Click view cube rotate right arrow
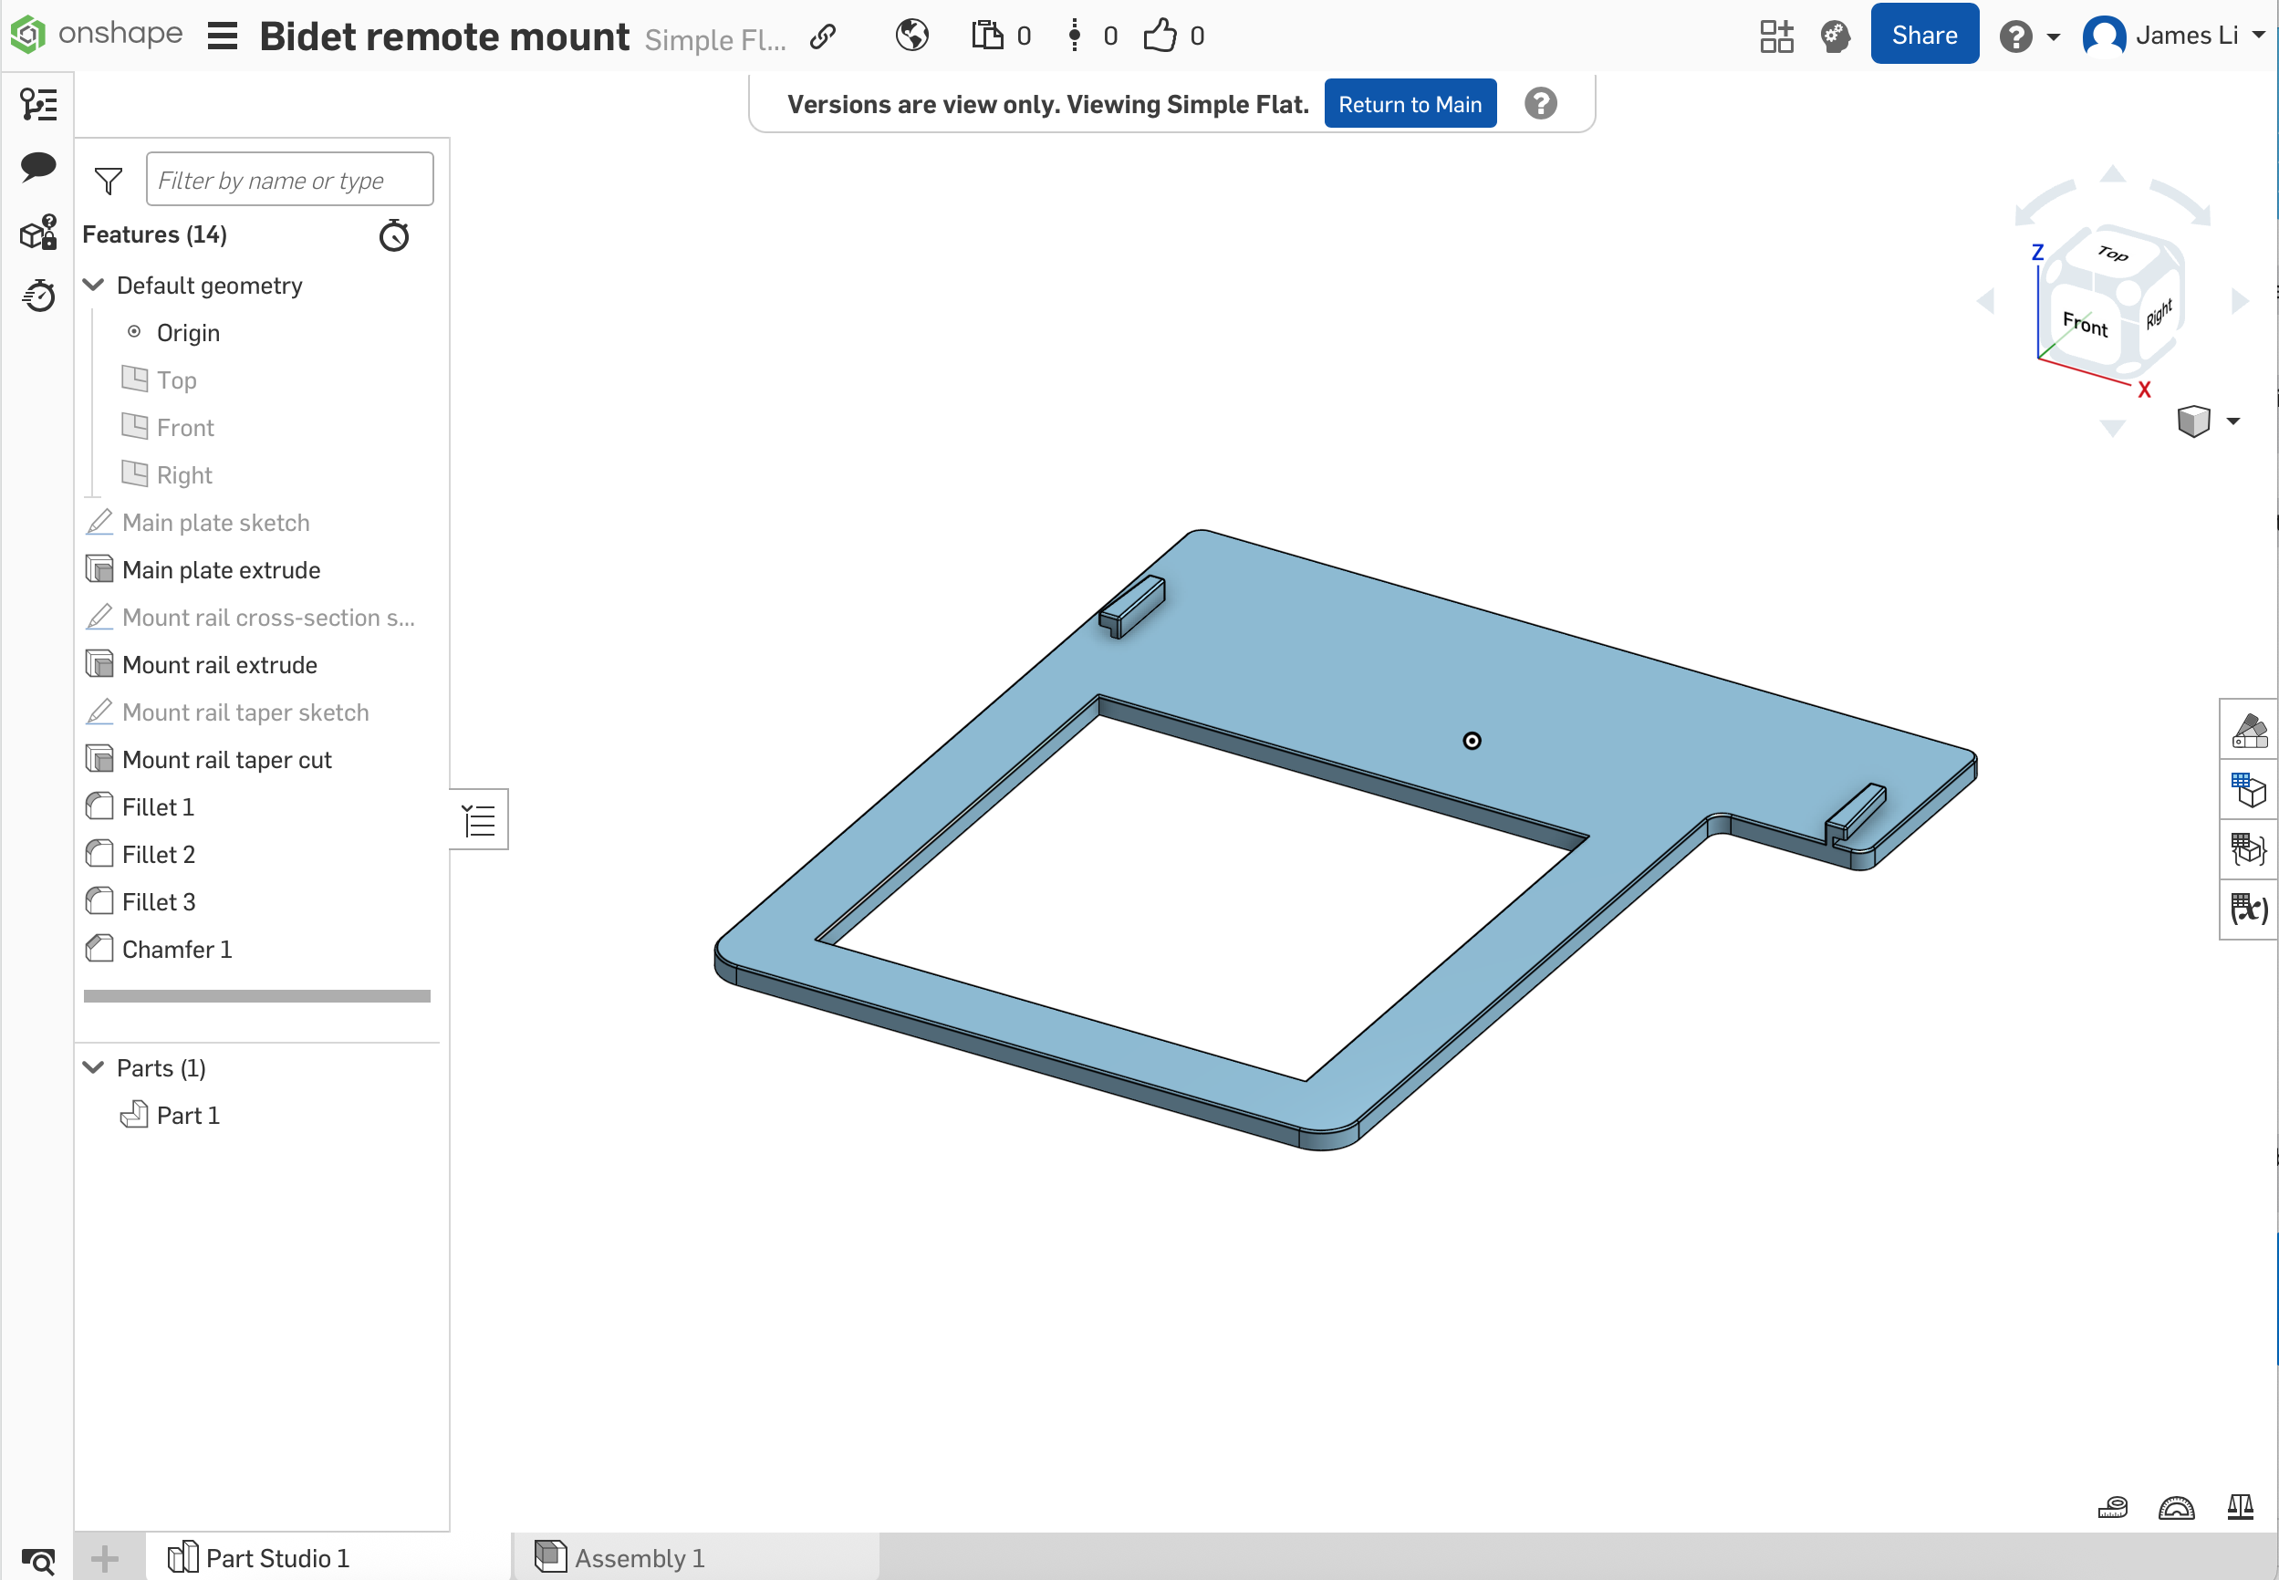 2241,301
